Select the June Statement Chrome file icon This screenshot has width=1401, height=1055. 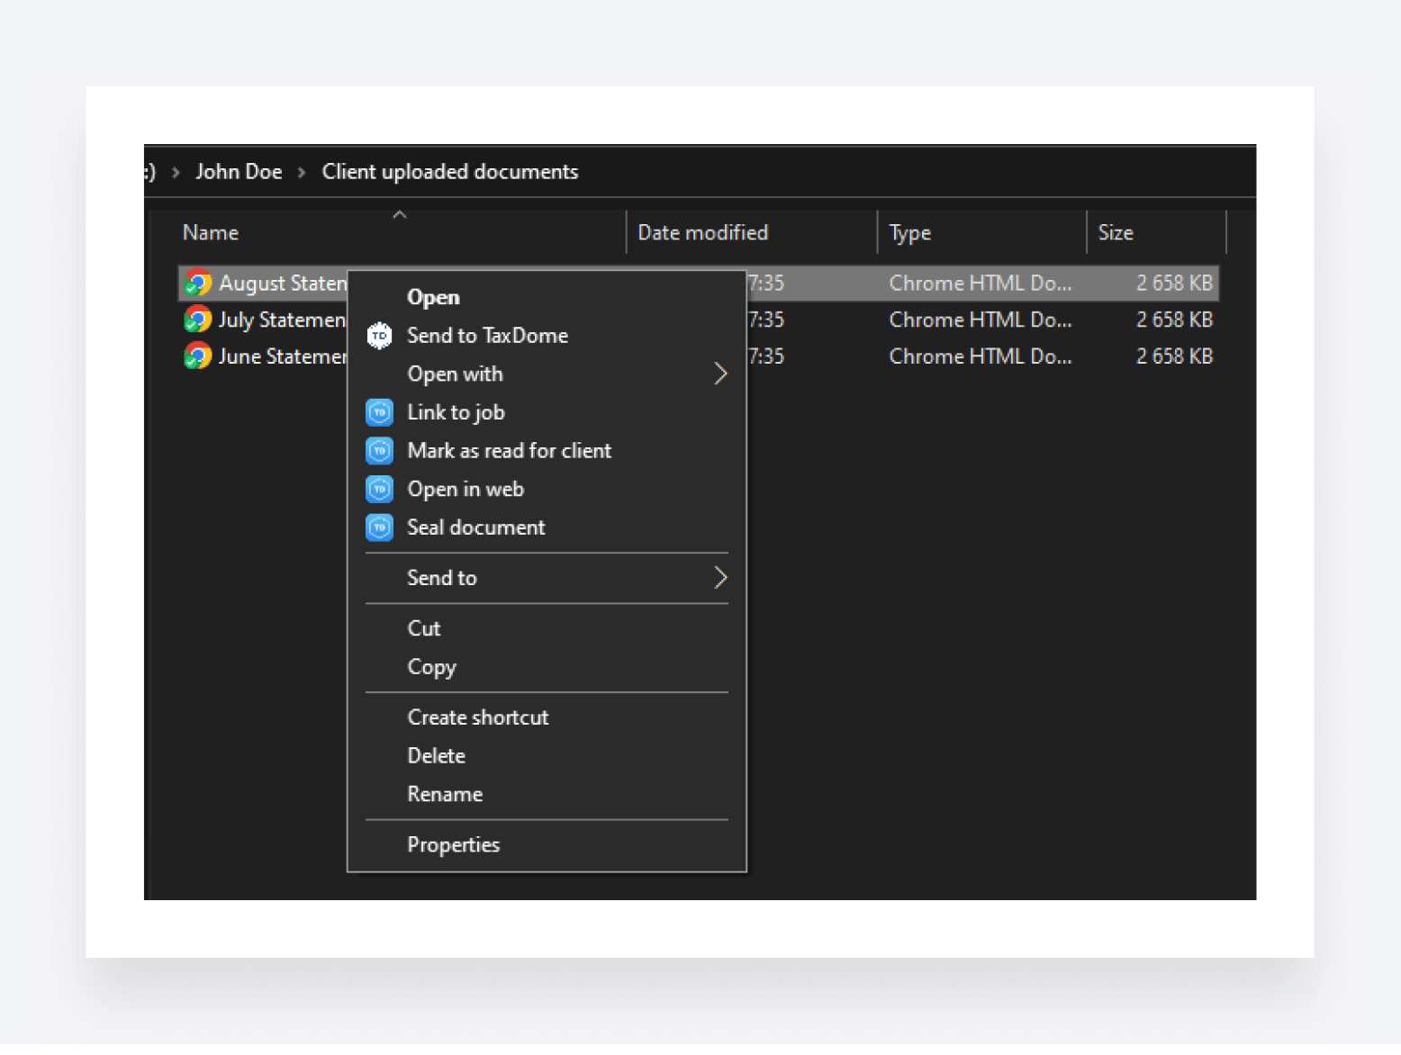tap(198, 356)
